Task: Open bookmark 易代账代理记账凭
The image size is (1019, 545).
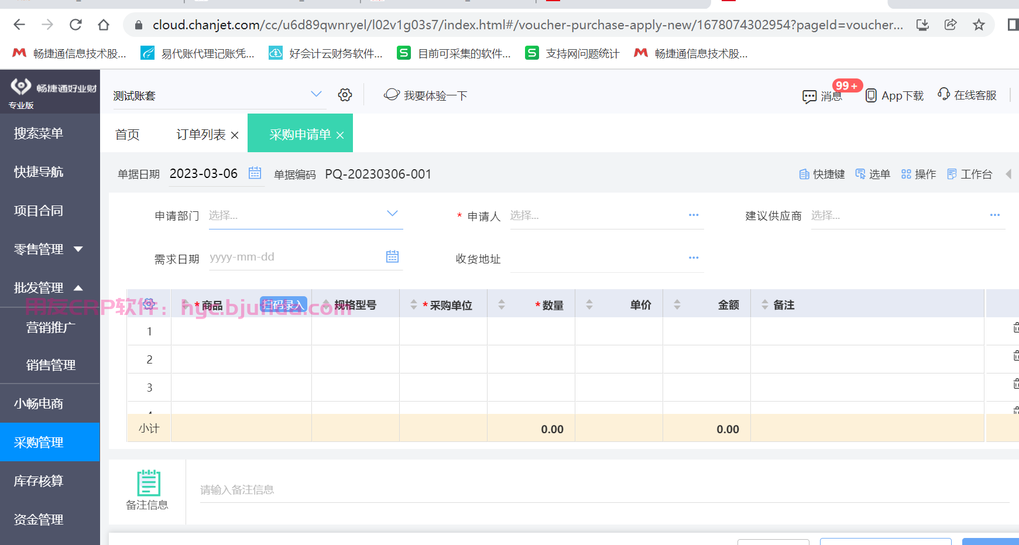Action: [x=198, y=53]
